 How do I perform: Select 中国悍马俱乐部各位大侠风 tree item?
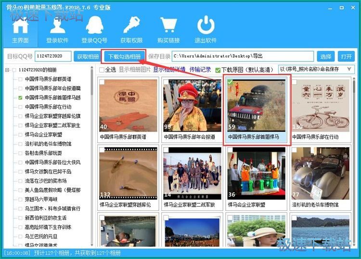[x=52, y=162]
